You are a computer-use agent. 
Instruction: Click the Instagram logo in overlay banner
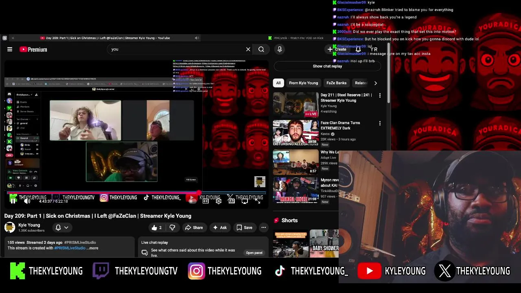tap(196, 271)
